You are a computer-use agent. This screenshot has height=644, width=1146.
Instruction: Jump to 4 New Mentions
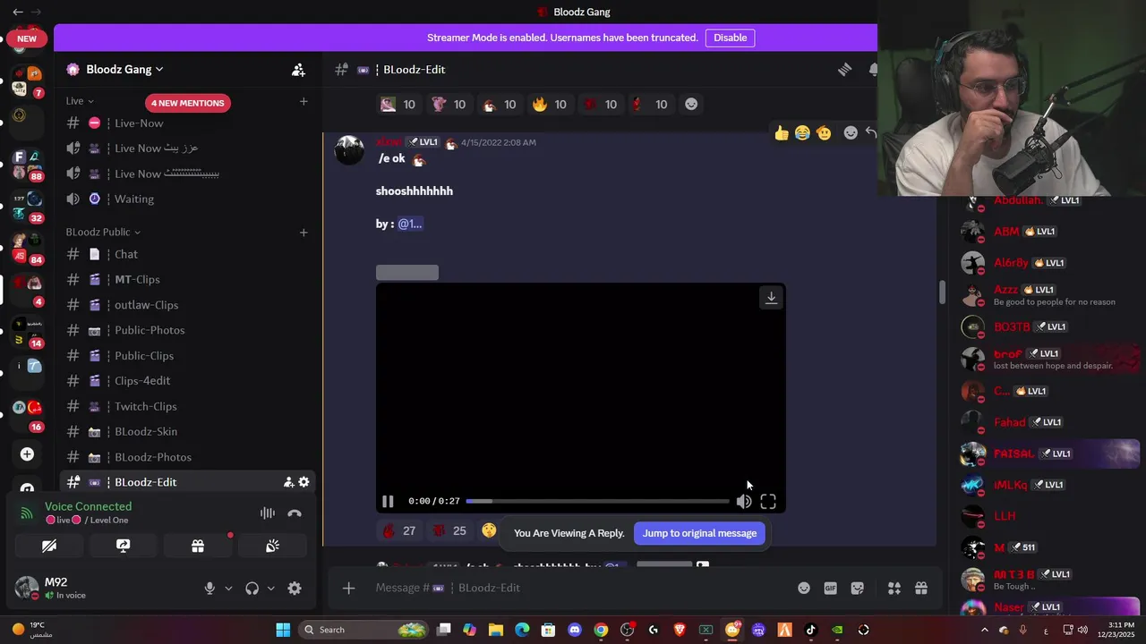(187, 103)
